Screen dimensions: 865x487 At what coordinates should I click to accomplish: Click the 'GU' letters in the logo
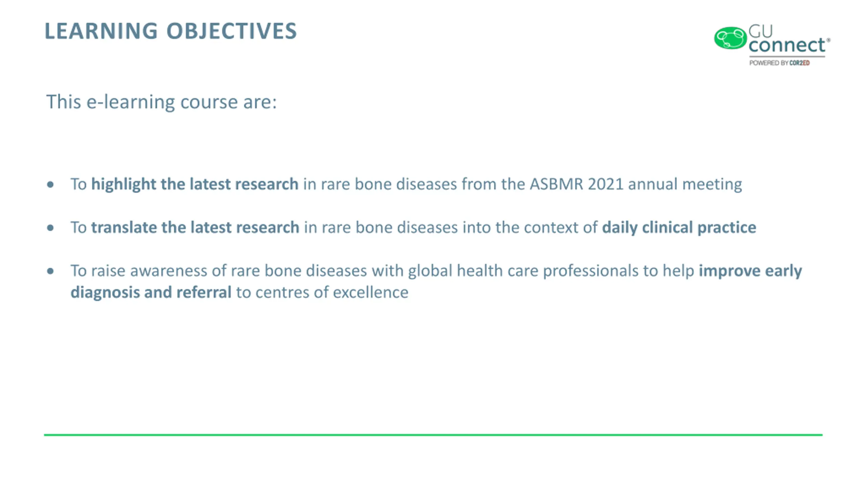(x=761, y=31)
